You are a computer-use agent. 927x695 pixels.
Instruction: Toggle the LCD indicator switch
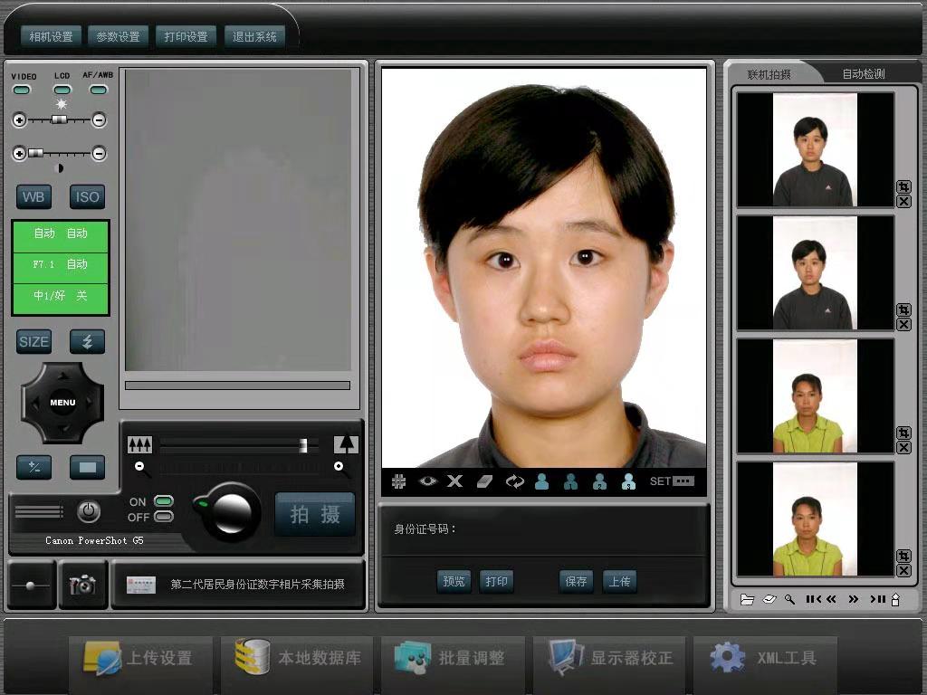click(62, 90)
